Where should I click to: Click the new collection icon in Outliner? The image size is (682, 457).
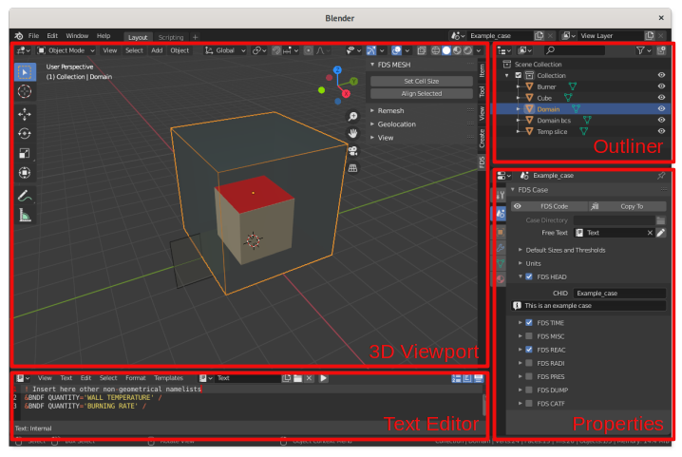pyautogui.click(x=661, y=50)
